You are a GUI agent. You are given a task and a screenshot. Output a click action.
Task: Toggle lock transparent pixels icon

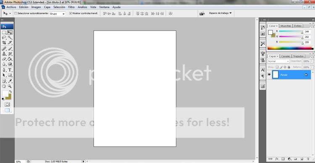[277, 67]
